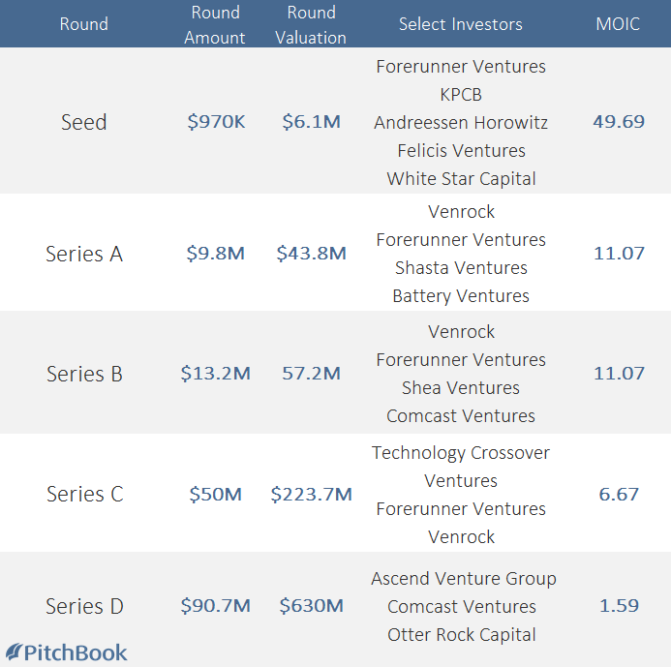The width and height of the screenshot is (671, 667).
Task: Click the Otter Rock Capital investor
Action: 461,634
